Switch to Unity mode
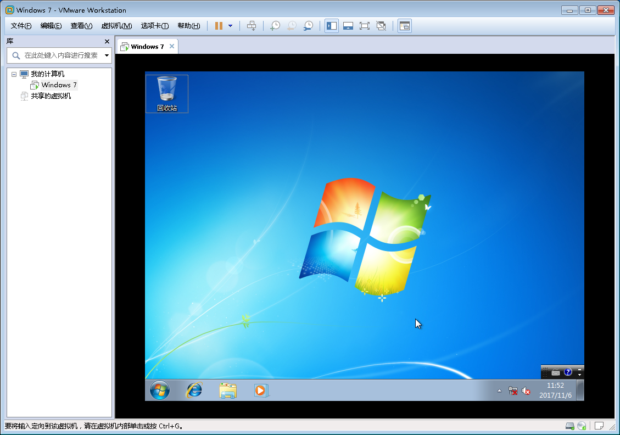The height and width of the screenshot is (435, 620). [381, 26]
